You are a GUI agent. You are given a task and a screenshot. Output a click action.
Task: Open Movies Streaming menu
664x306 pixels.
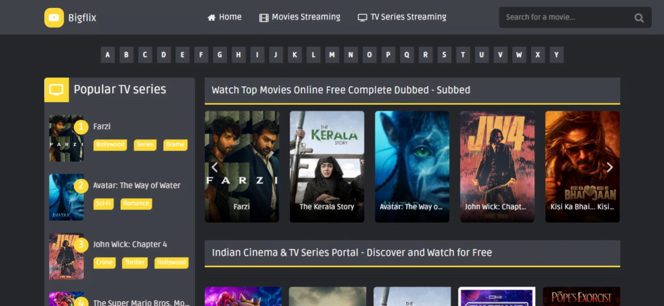click(x=300, y=17)
